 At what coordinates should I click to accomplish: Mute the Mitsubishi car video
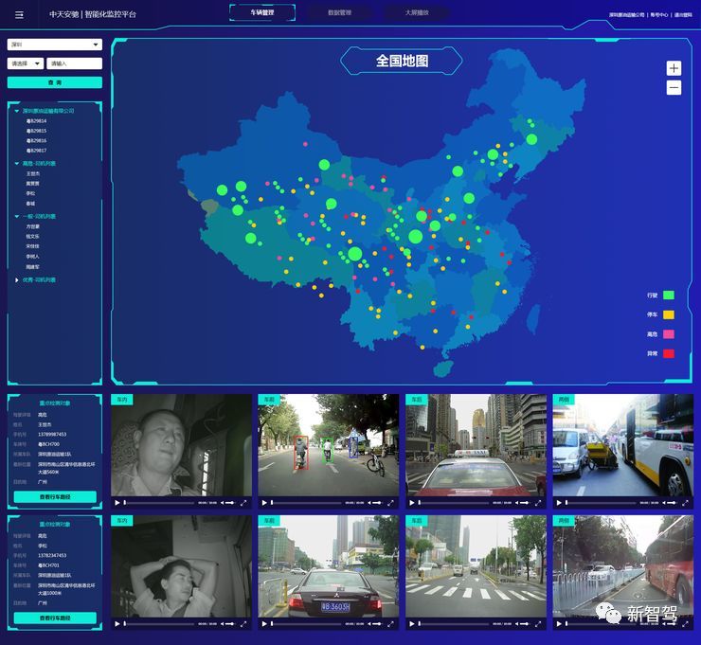click(x=369, y=624)
